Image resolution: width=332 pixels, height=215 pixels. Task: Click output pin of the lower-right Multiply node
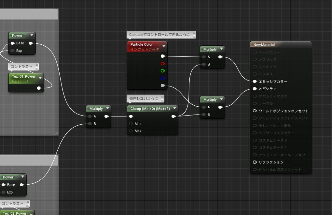tap(220, 107)
